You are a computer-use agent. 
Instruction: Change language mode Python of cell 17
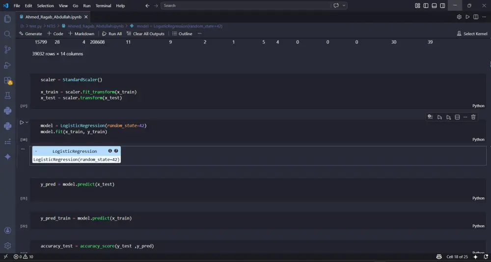pos(478,106)
